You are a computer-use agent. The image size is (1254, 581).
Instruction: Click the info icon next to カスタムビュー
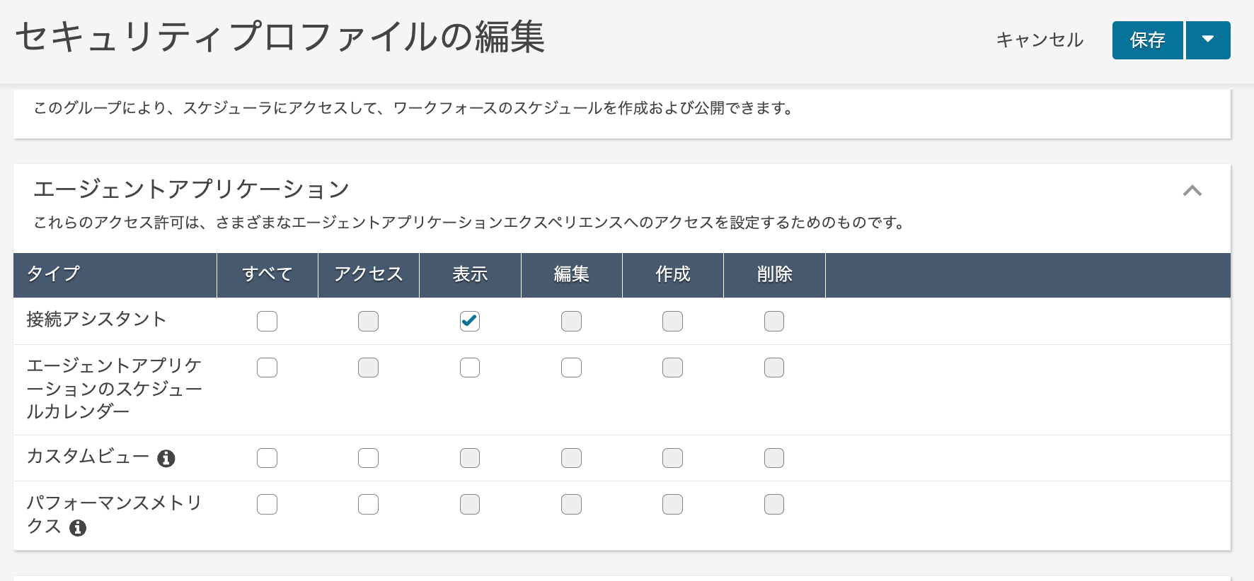[x=166, y=458]
